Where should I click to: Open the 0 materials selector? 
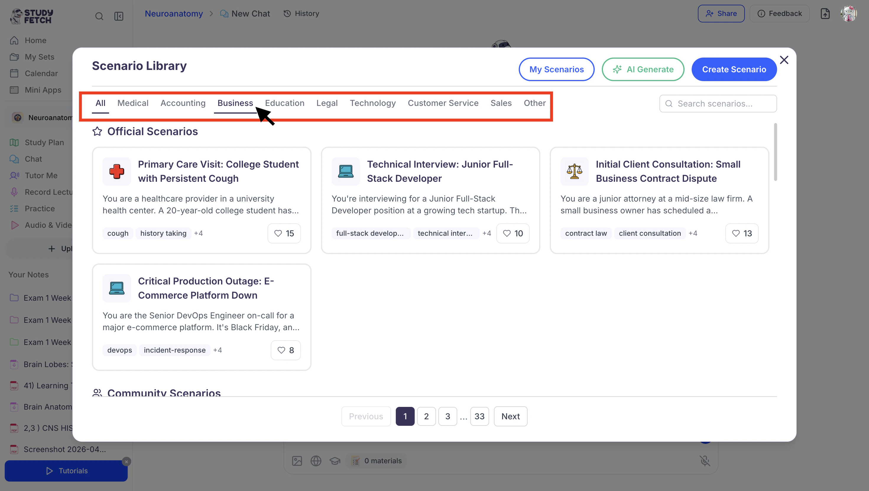[x=376, y=461]
